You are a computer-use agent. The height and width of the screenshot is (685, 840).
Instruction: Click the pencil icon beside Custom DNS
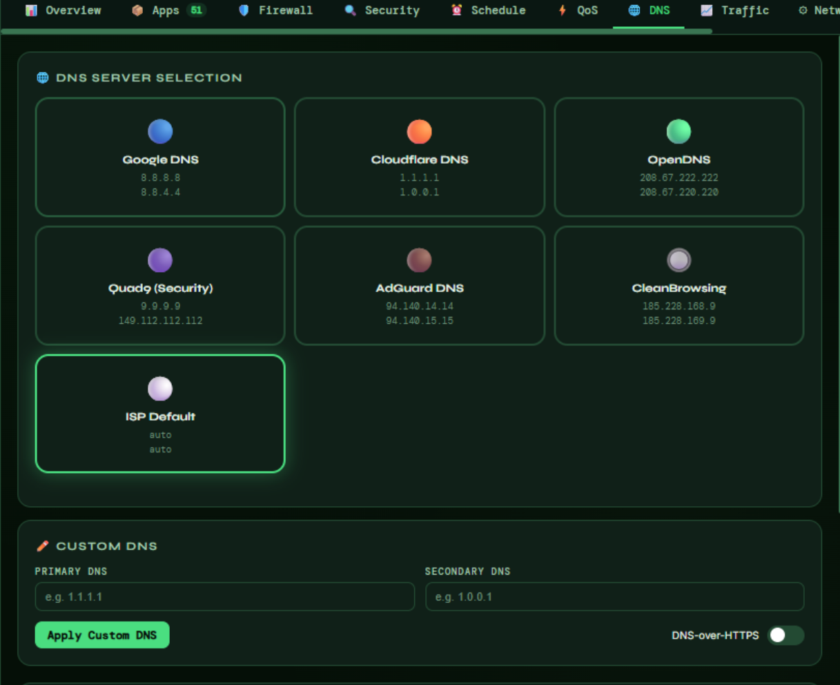tap(43, 546)
